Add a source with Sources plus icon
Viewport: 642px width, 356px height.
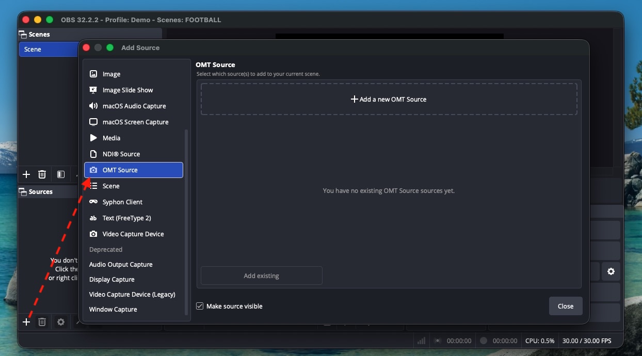point(26,322)
